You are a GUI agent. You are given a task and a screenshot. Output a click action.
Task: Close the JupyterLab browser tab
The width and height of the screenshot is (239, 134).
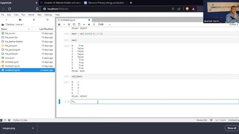(37, 3)
